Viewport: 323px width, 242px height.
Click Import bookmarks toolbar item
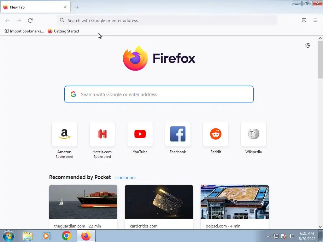pyautogui.click(x=24, y=31)
